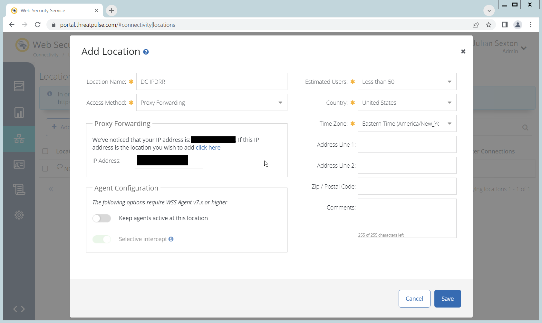
Task: Toggle the Selective intercept switch
Action: tap(102, 239)
